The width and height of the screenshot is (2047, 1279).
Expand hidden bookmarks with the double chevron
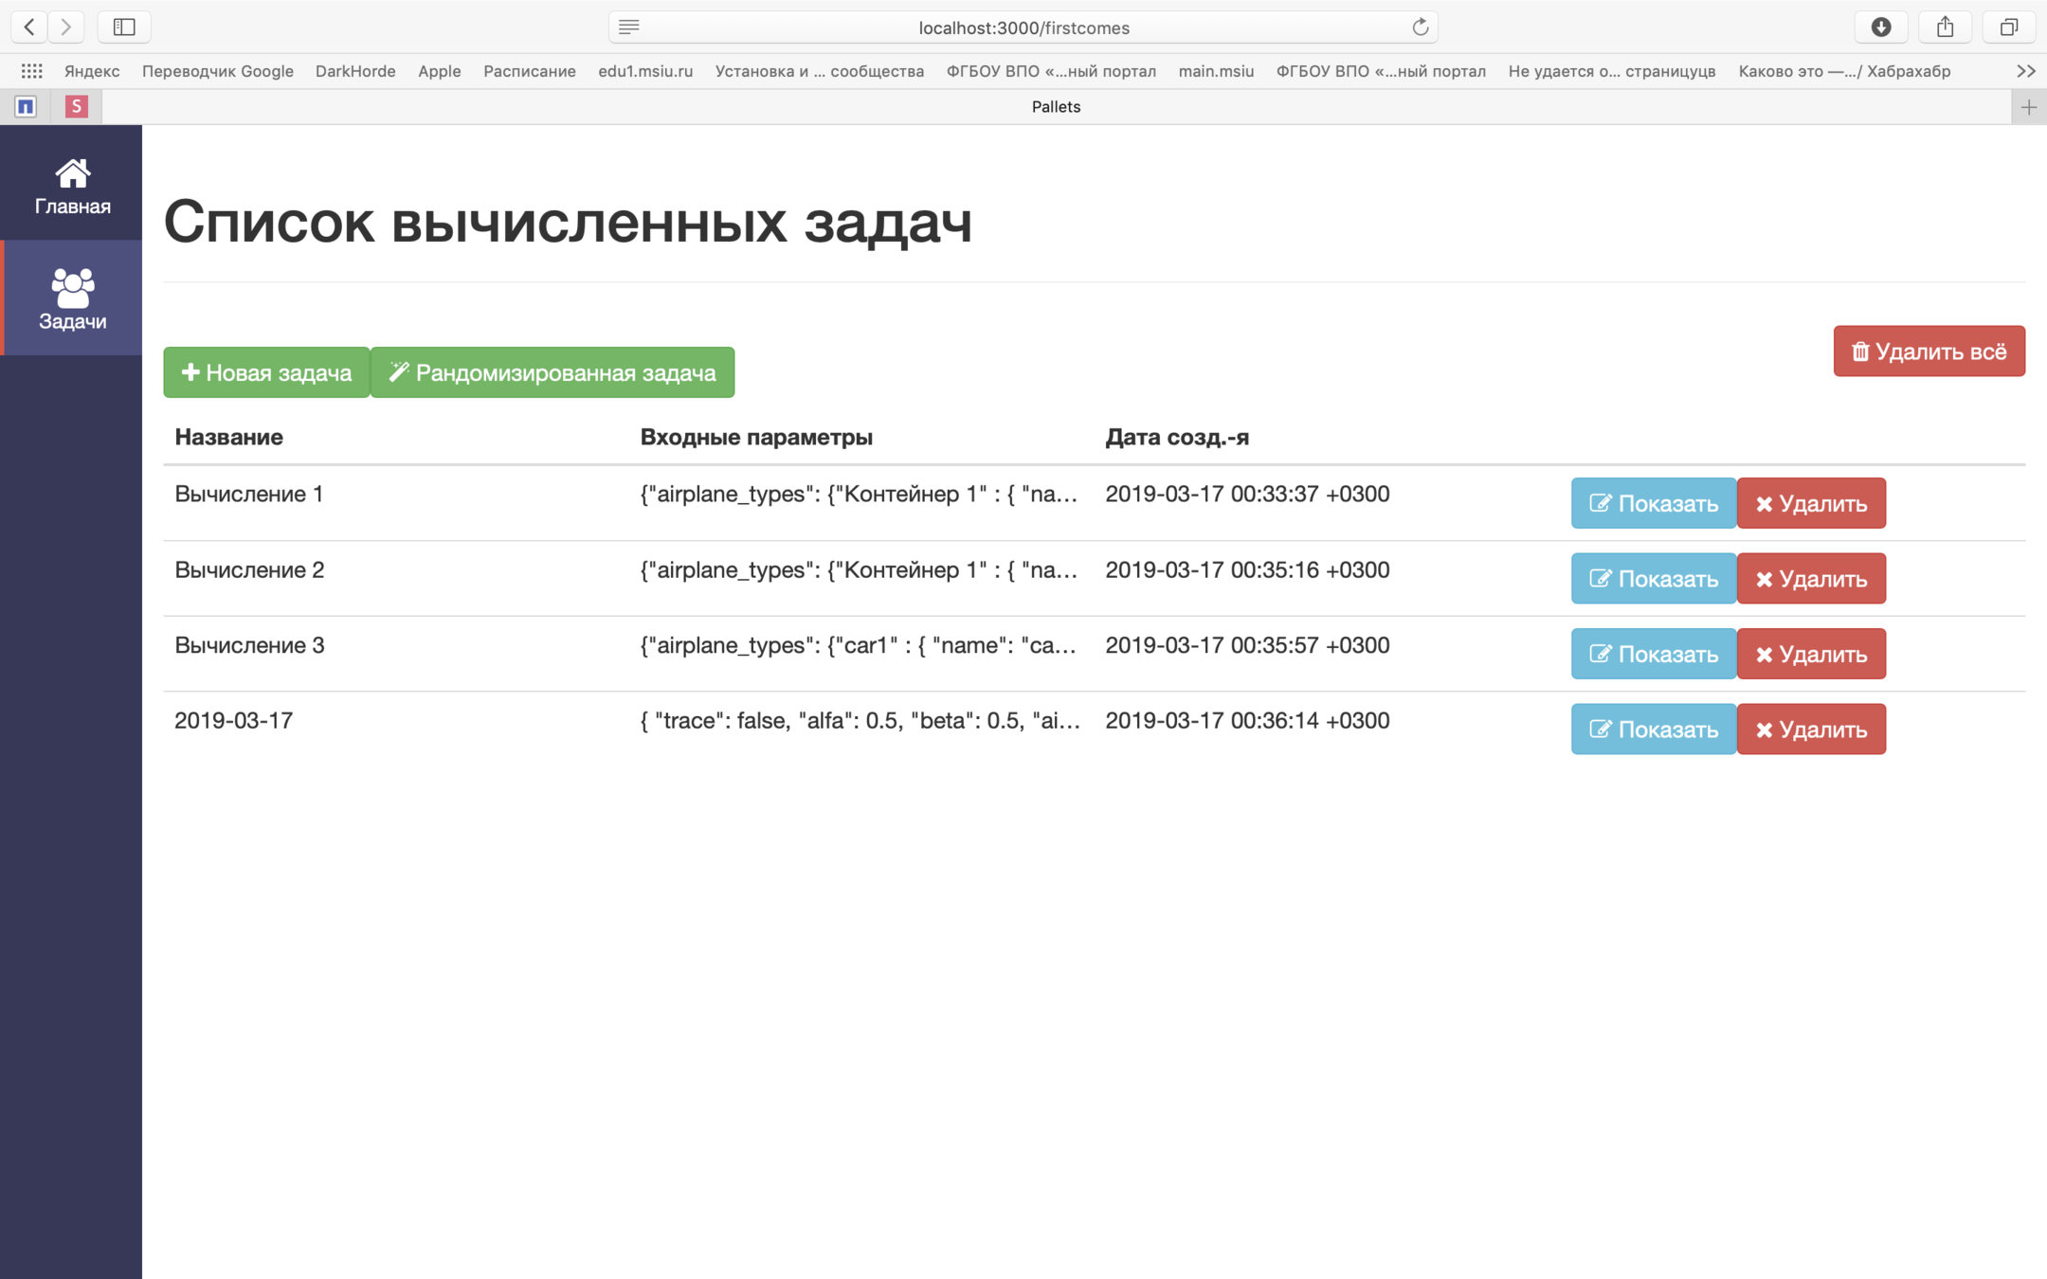2025,71
